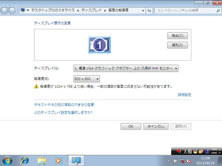This screenshot has width=222, height=166.
Task: Open テキストやその他の項目の大きさの変更 link
Action: point(64,104)
